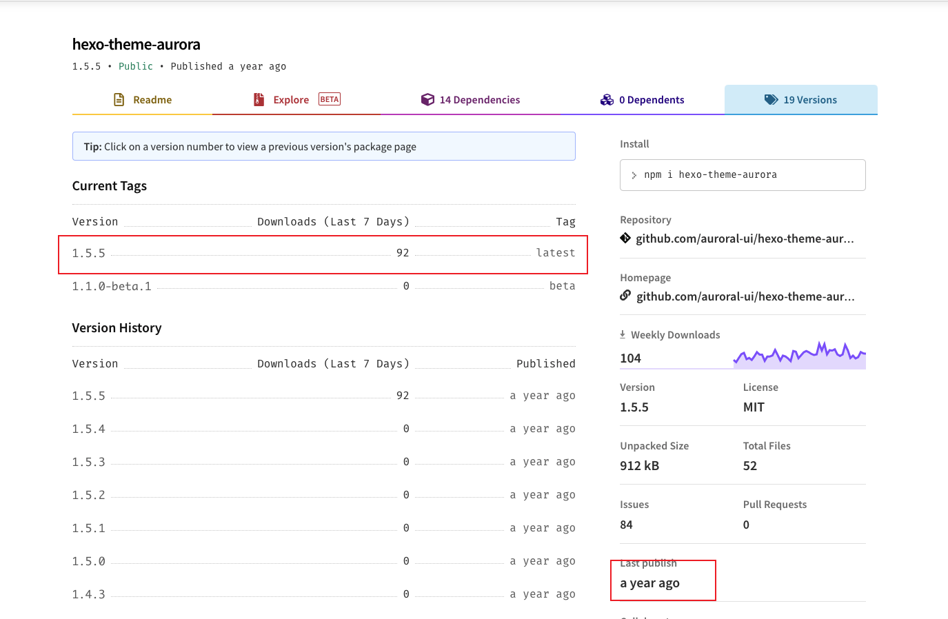
Task: Click the hexo-theme-aurora package title
Action: point(137,44)
